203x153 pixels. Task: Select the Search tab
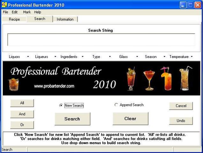click(40, 19)
